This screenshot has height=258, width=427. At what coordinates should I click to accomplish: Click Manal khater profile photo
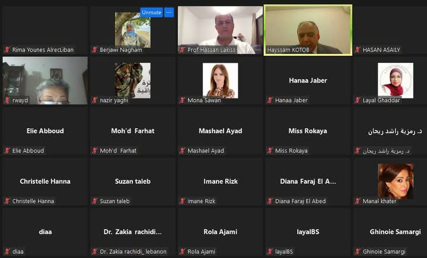396,181
